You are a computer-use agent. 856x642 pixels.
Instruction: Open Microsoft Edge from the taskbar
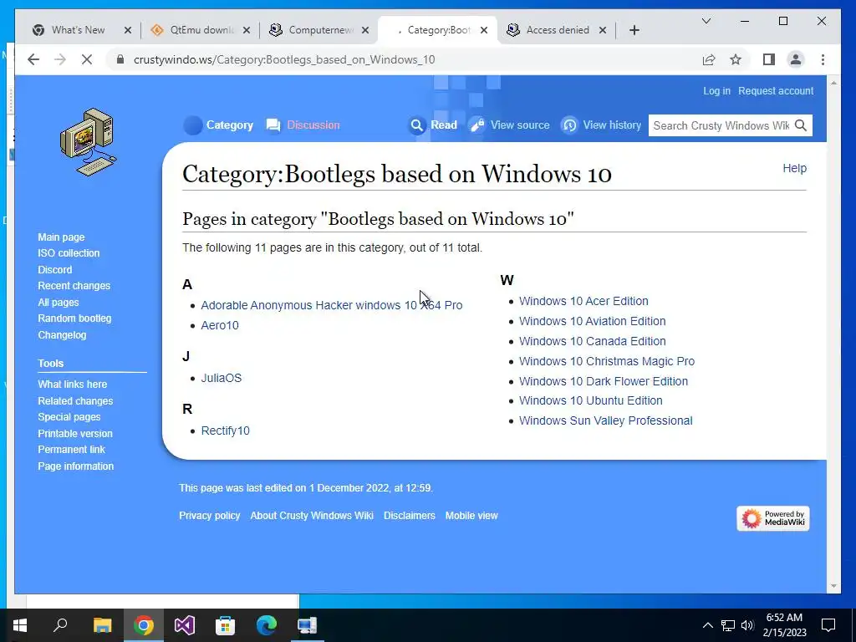point(267,625)
